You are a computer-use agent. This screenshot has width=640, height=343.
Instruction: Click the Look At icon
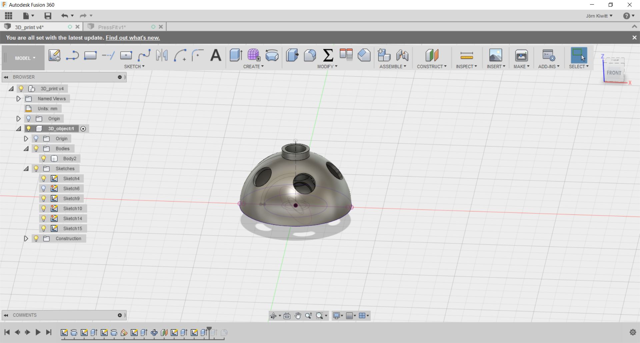pyautogui.click(x=287, y=316)
